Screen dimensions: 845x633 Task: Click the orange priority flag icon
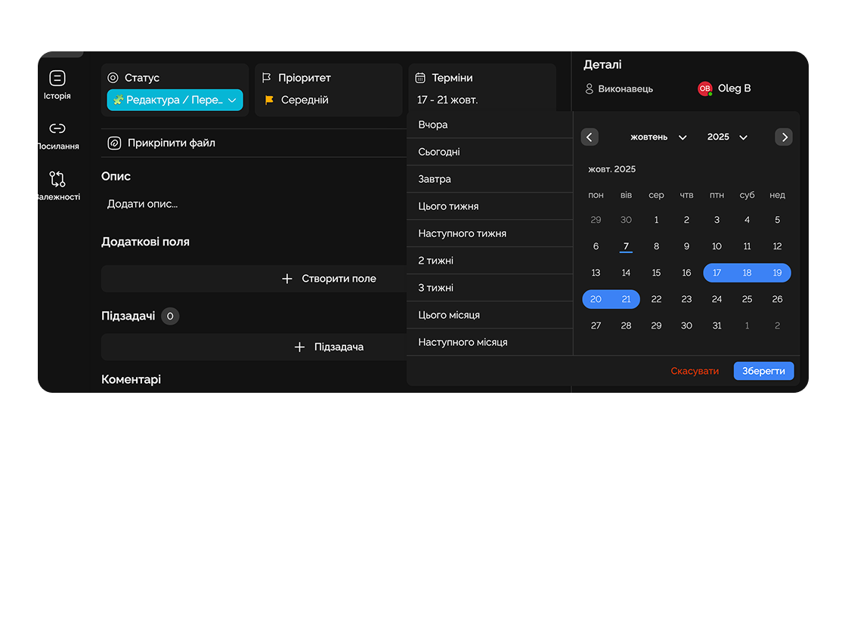tap(269, 100)
